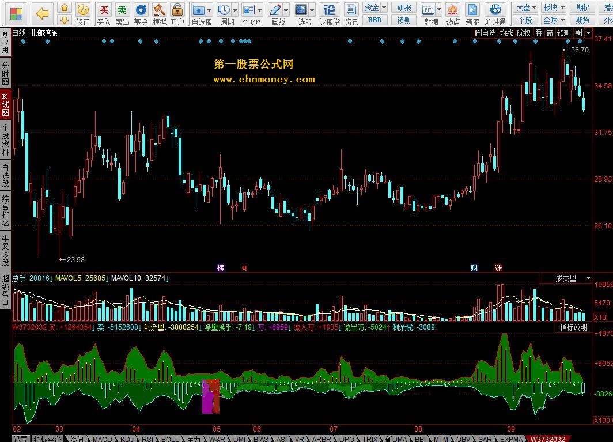
Task: Click the 期货 futures button
Action: [x=582, y=20]
